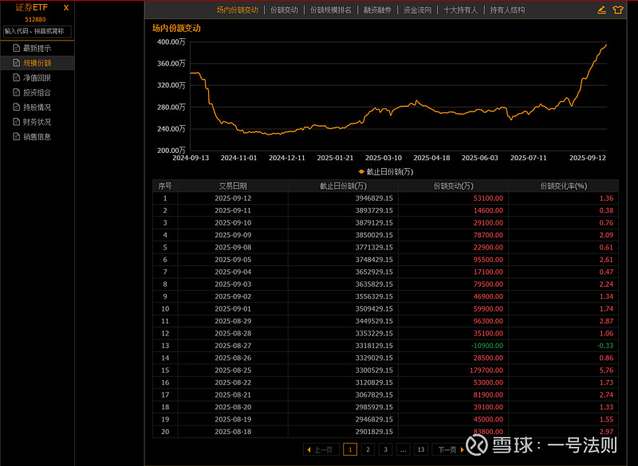Open 财务状况 in the sidebar

click(x=37, y=121)
